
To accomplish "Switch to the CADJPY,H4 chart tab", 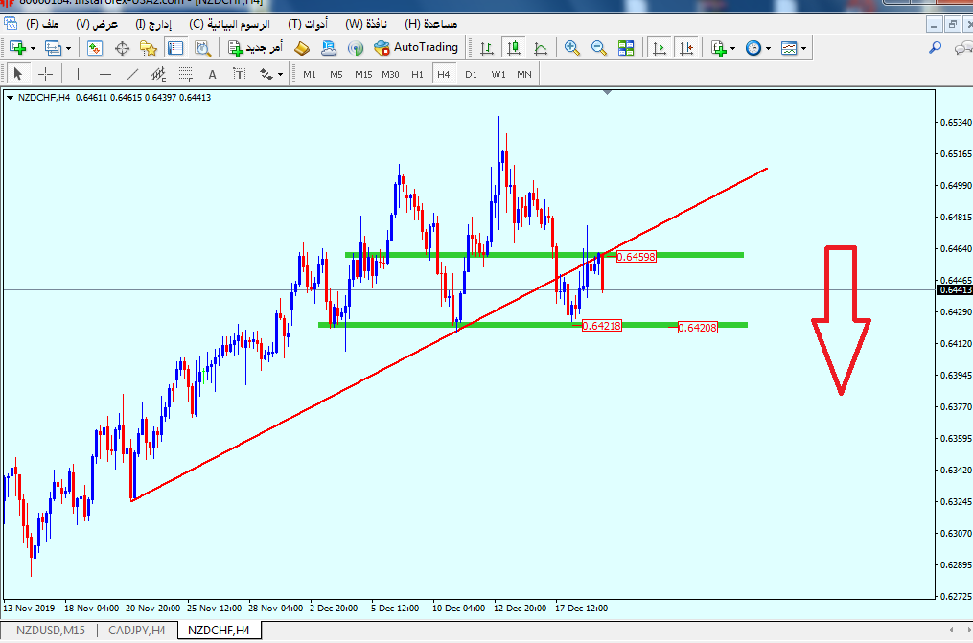I will (136, 630).
